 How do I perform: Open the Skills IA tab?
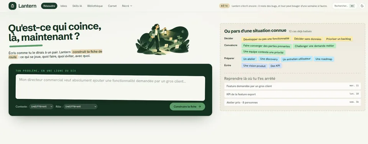[77, 6]
